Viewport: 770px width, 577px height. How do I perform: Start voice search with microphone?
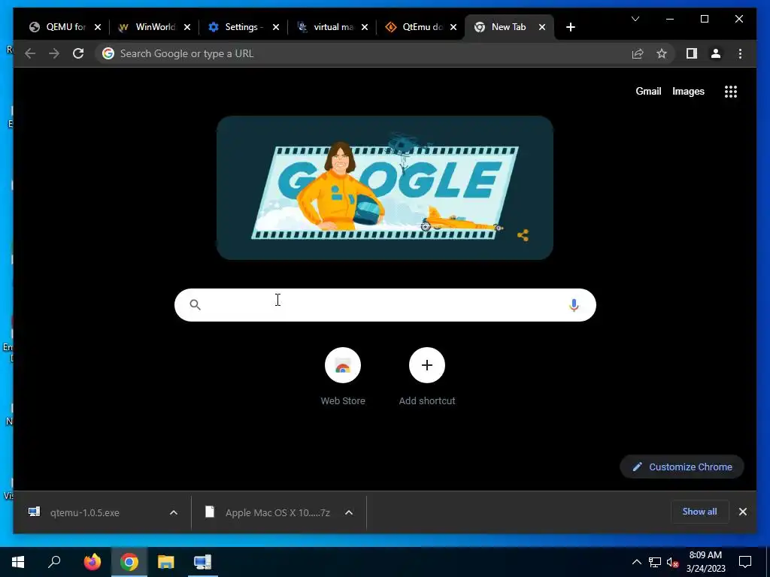pos(574,305)
